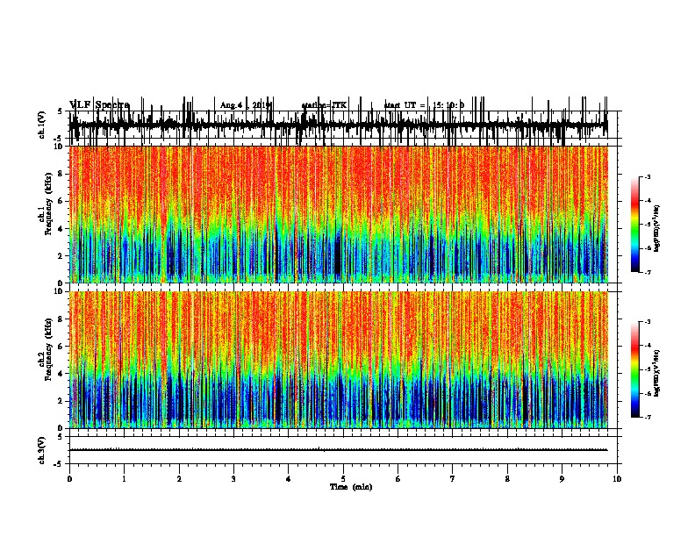Select the "Aug.4, 2019" date text
Image resolution: width=695 pixels, height=537 pixels.
[x=246, y=105]
